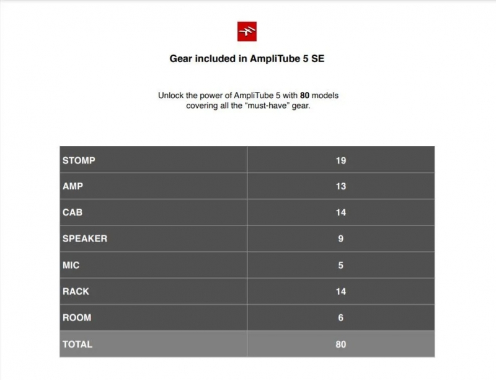
Task: Click the "must-have" gear subtitle line
Action: click(x=248, y=106)
